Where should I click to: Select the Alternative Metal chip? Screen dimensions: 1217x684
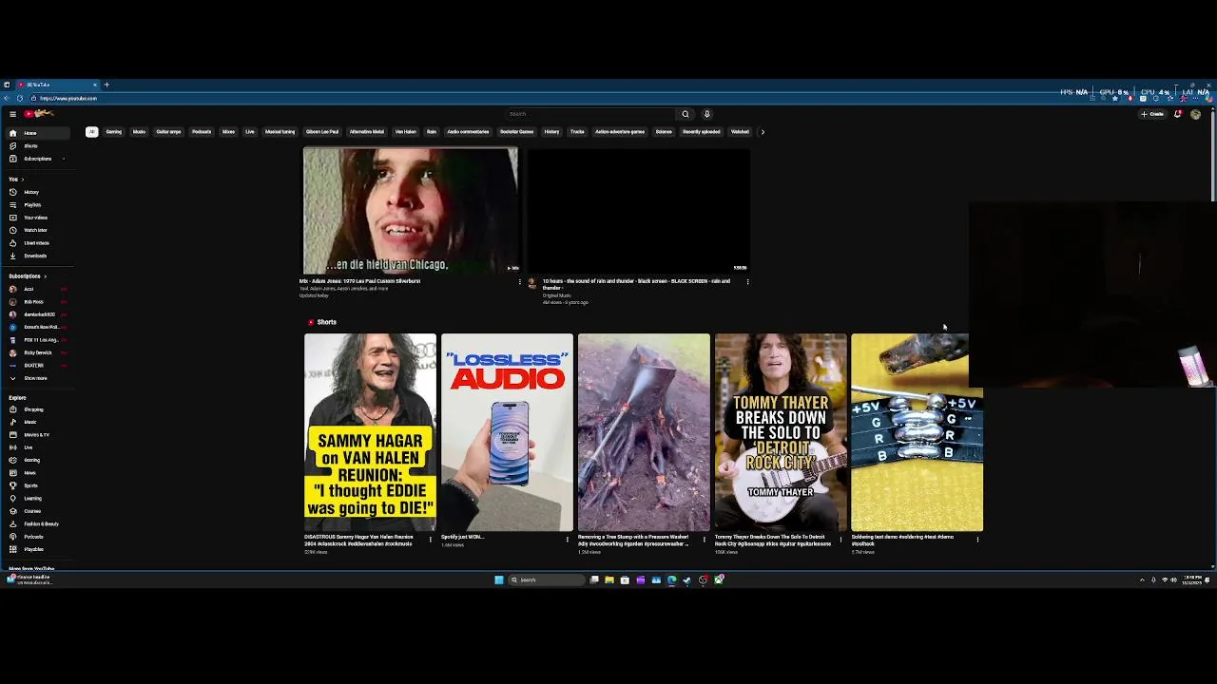[x=366, y=132]
